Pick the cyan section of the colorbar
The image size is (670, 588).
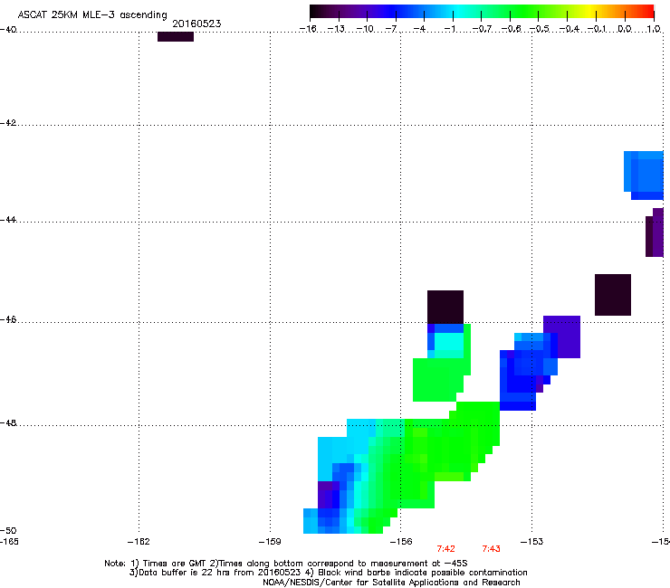click(x=459, y=12)
